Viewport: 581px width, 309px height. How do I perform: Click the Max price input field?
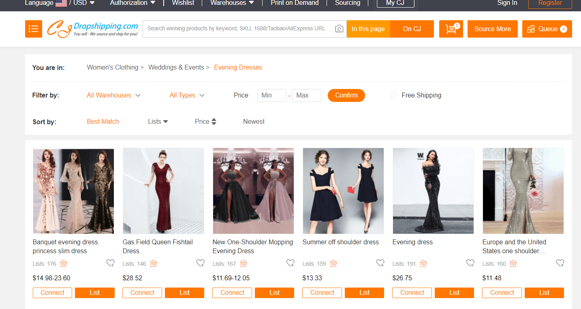[x=307, y=95]
